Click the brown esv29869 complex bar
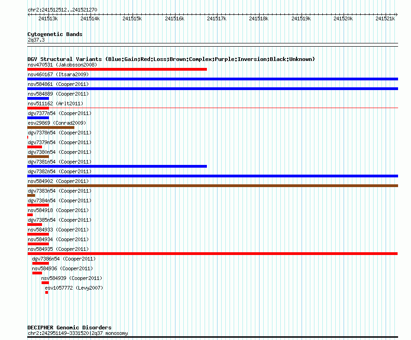The width and height of the screenshot is (411, 340). coord(51,127)
